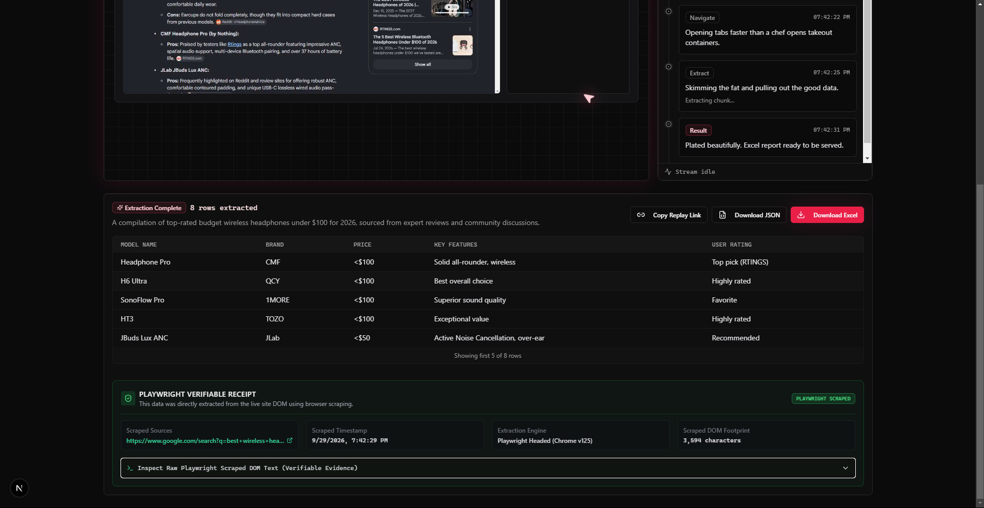
Task: Click the timeline marker beside Navigate step
Action: coord(669,11)
